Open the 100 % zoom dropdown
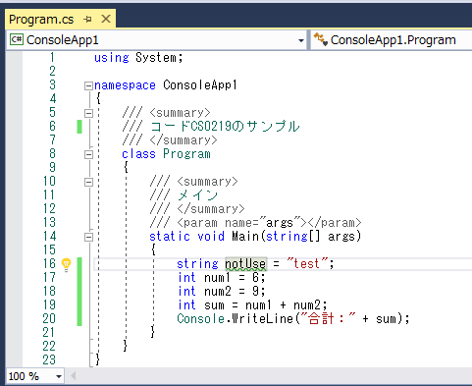The width and height of the screenshot is (472, 386). coord(59,376)
